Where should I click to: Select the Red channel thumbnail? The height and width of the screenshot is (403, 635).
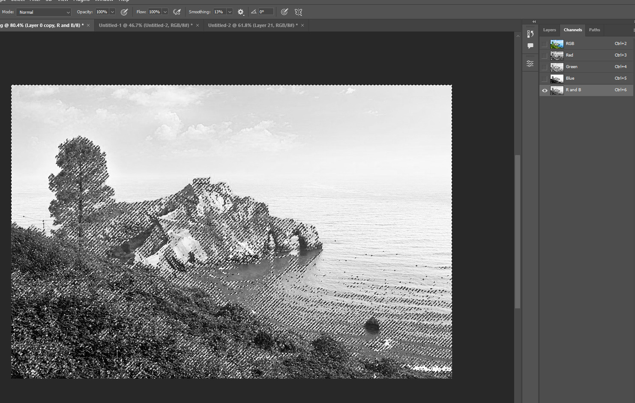tap(557, 55)
